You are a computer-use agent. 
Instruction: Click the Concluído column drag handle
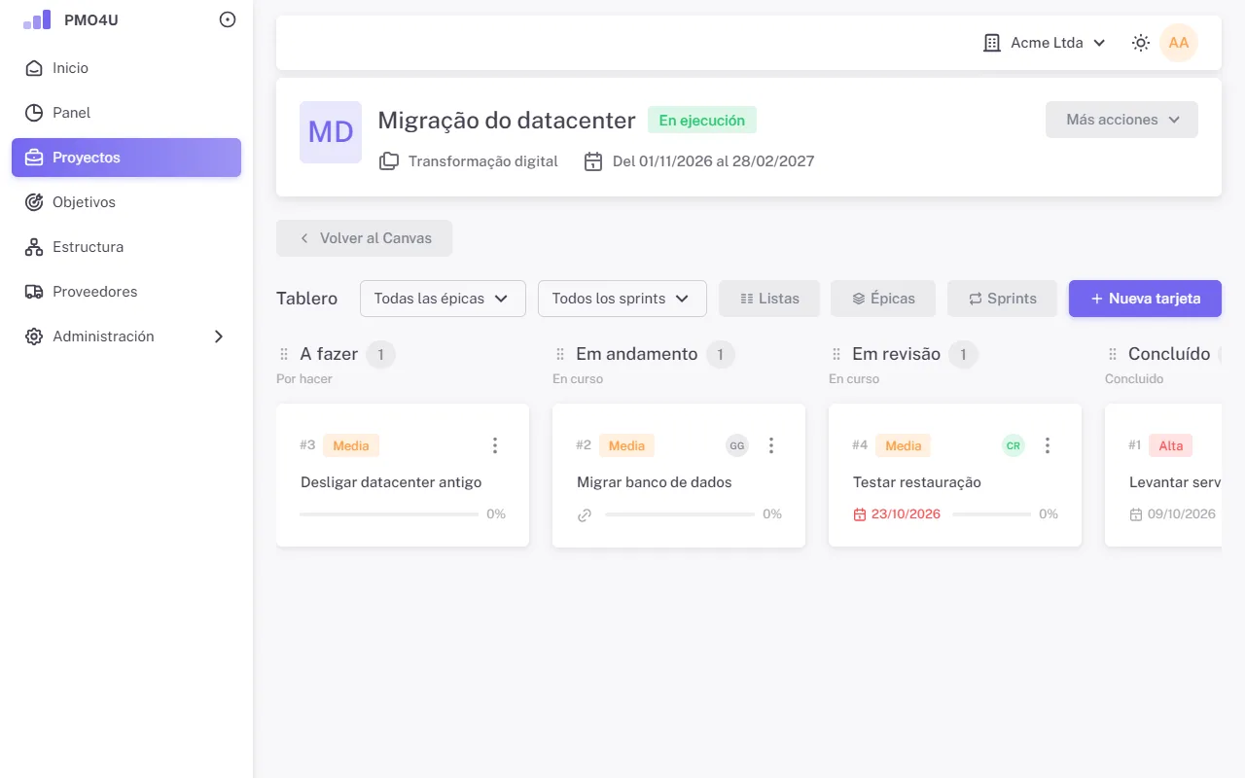(1113, 354)
